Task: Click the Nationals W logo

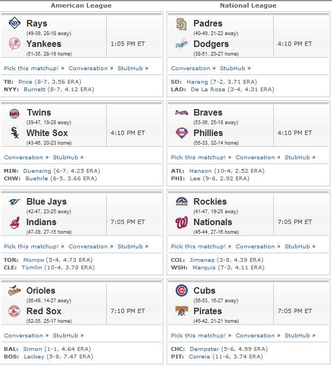Action: 182,222
